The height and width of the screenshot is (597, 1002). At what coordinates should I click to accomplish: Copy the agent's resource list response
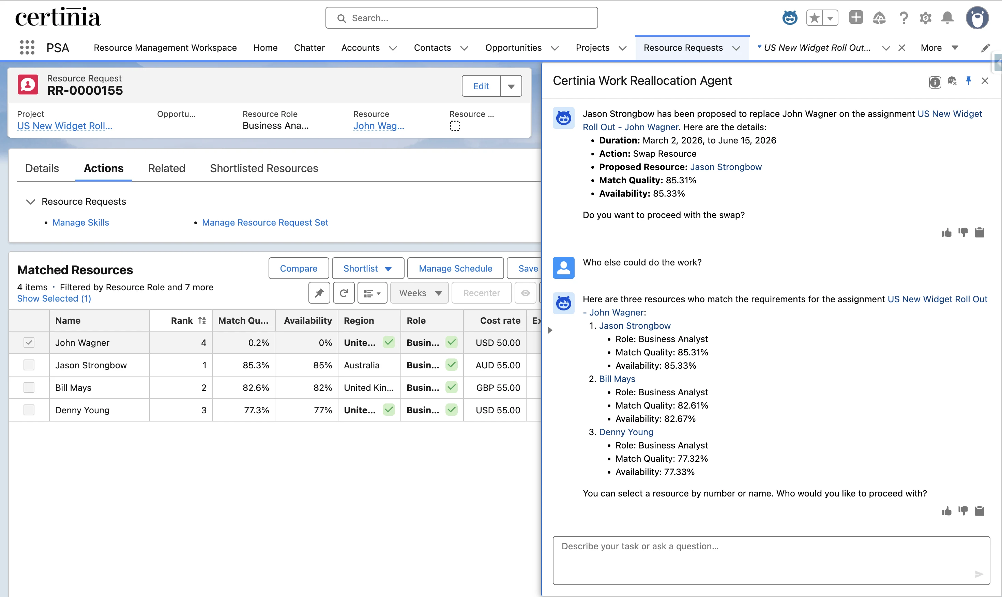point(980,510)
